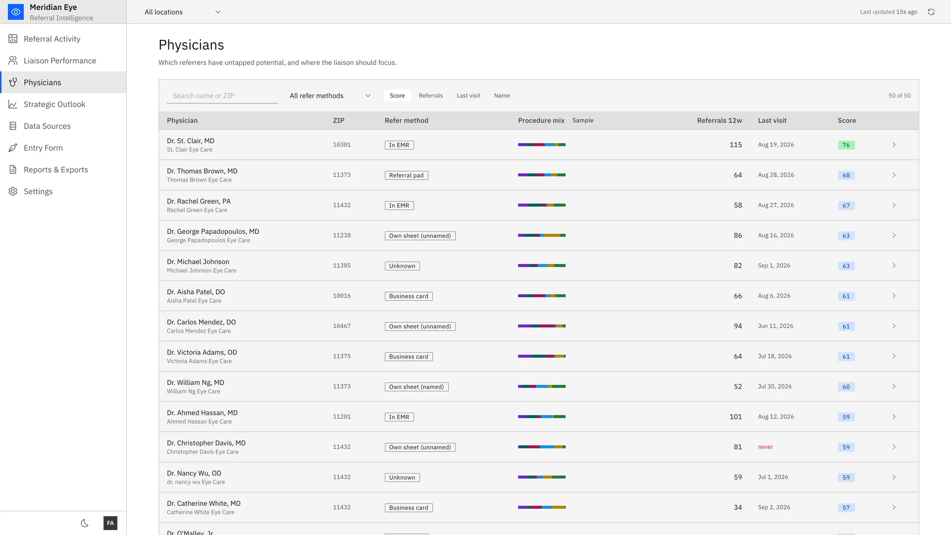951x535 pixels.
Task: Click Dr. Ahmed Hassan procedure mix bar
Action: (542, 417)
